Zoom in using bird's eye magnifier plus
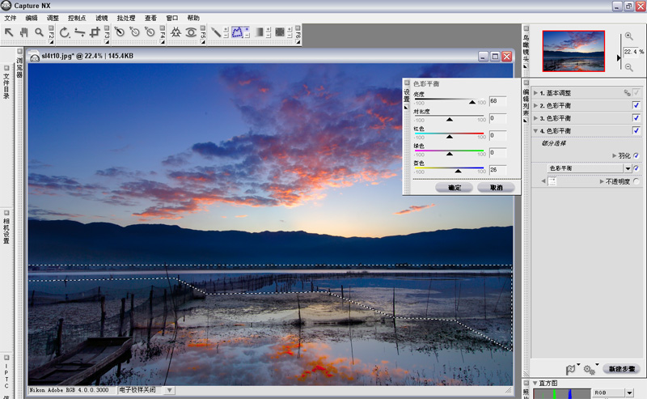Image resolution: width=647 pixels, height=399 pixels. tap(628, 36)
